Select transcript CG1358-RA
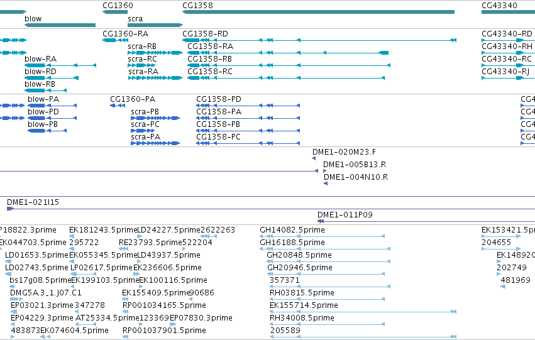This screenshot has width=535, height=340. [288, 53]
